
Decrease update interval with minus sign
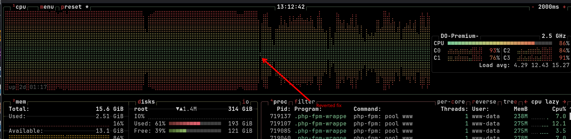click(533, 7)
